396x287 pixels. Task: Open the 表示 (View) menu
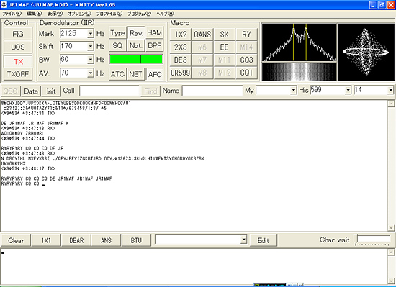(x=55, y=14)
